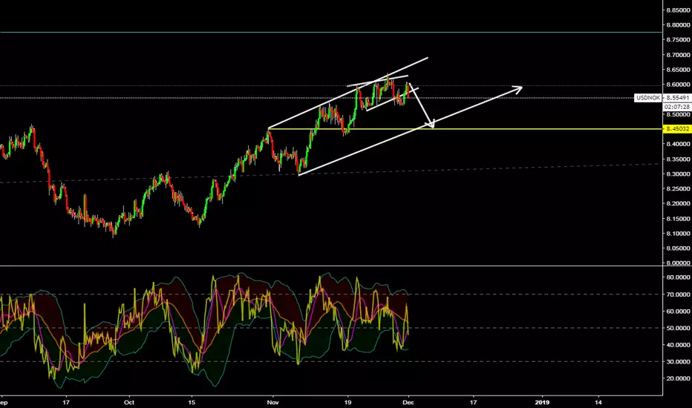Image resolution: width=692 pixels, height=408 pixels.
Task: Select the yellow horizontal support line
Action: tap(466, 129)
